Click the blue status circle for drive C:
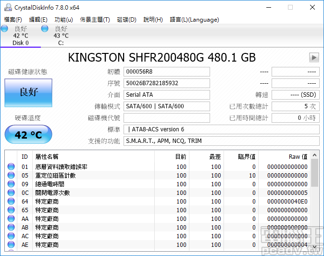The height and width of the screenshot is (256, 324). (x=45, y=28)
